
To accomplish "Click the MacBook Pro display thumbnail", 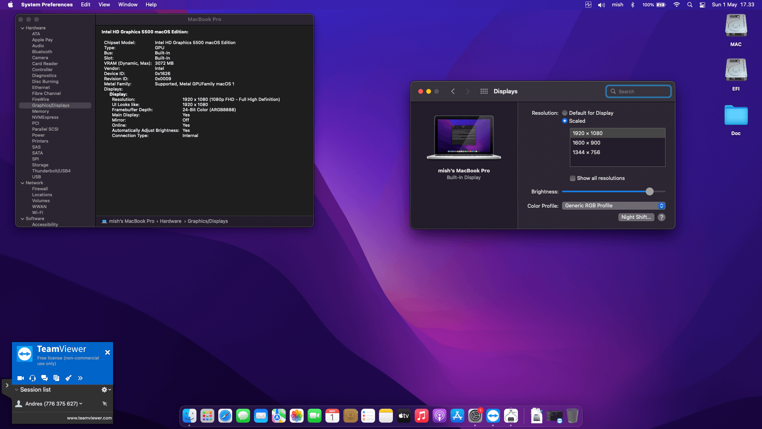I will coord(464,137).
